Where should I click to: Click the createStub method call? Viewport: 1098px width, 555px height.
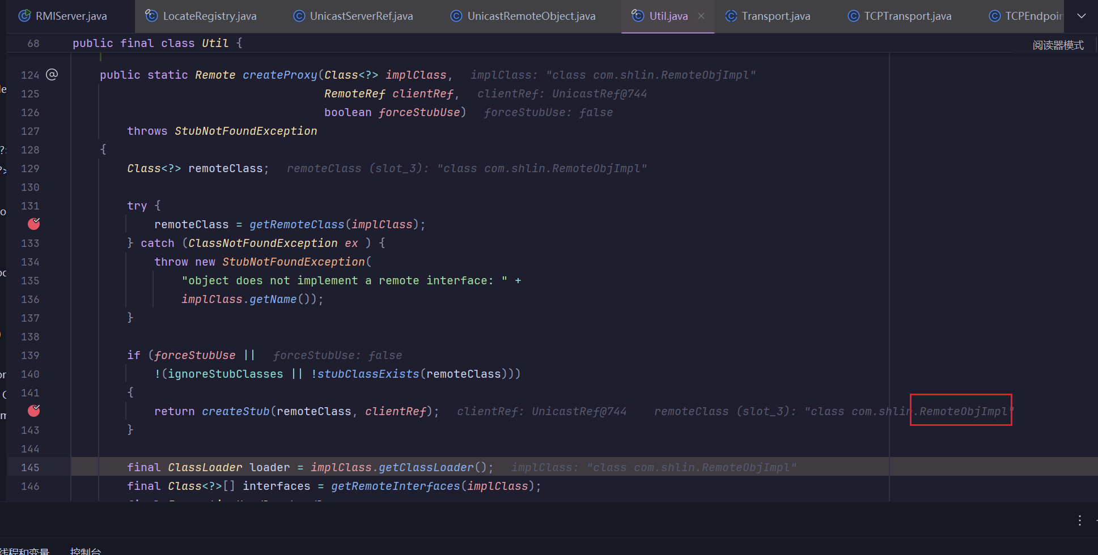(235, 411)
